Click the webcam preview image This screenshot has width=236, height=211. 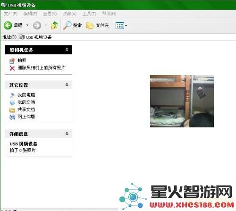coord(182,101)
